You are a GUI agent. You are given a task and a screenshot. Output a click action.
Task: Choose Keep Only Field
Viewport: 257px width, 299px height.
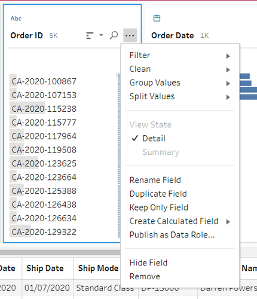(x=180, y=208)
